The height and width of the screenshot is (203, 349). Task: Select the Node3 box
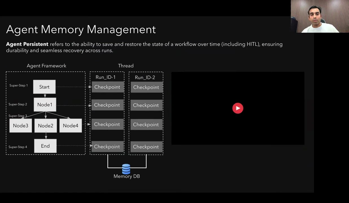[x=21, y=126]
